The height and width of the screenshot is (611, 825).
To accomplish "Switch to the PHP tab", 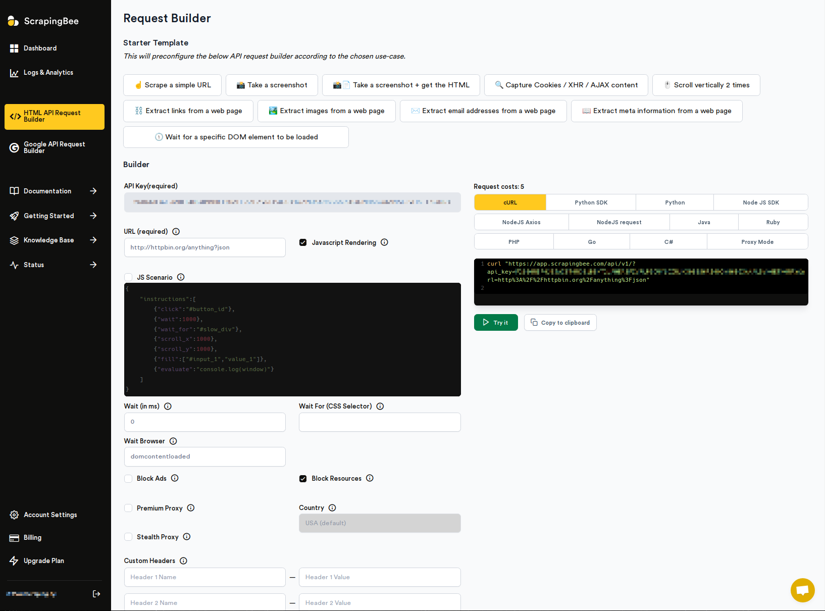I will click(x=514, y=242).
